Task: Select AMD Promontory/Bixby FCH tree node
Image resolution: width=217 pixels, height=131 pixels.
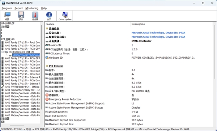Action: 22,90
